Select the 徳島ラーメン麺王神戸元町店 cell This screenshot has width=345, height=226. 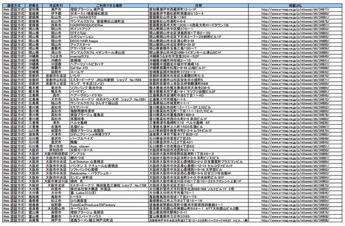pos(109,220)
